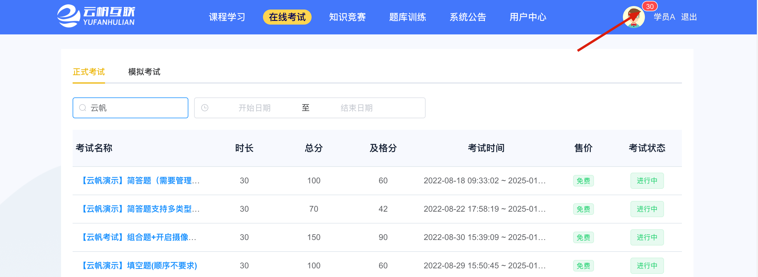
Task: Click the YUFANHULIAN logo
Action: (x=96, y=16)
